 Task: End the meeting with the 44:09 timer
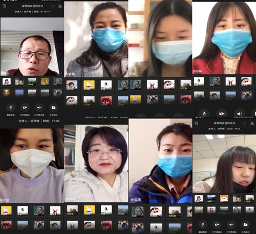pyautogui.click(x=244, y=123)
